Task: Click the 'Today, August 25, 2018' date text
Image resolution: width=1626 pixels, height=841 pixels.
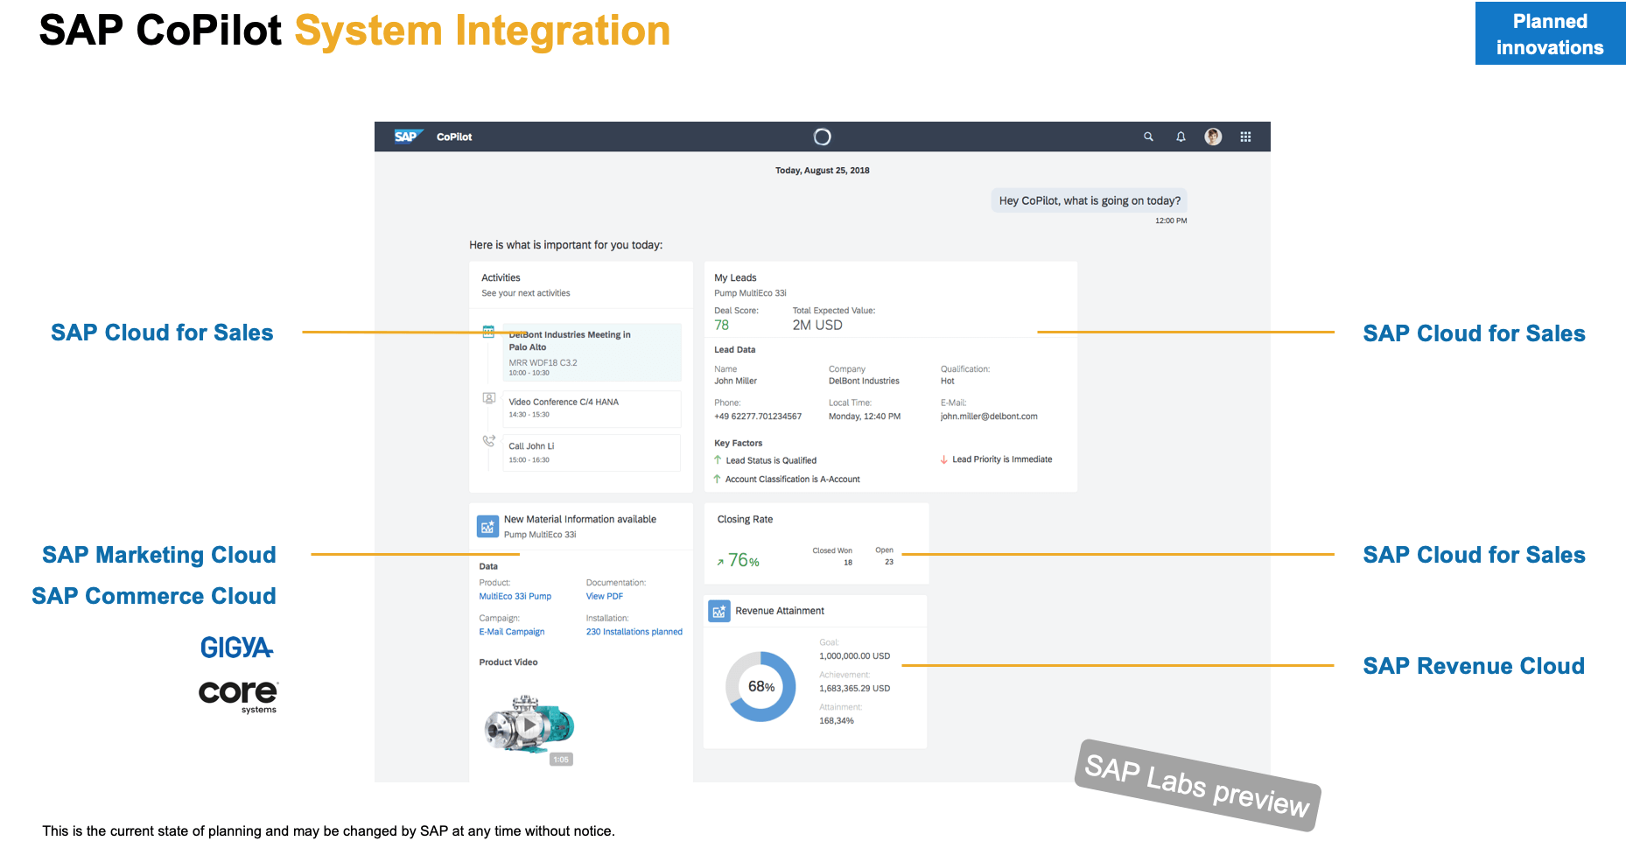Action: coord(823,171)
